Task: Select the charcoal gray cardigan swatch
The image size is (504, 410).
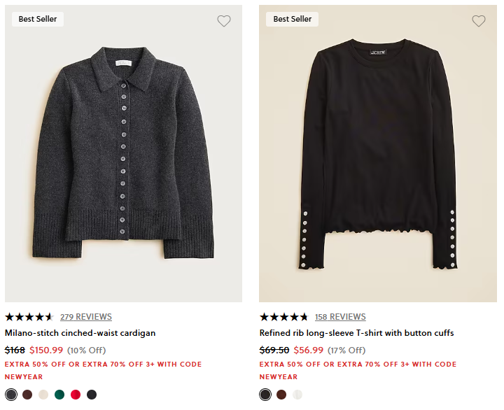Action: [10, 395]
